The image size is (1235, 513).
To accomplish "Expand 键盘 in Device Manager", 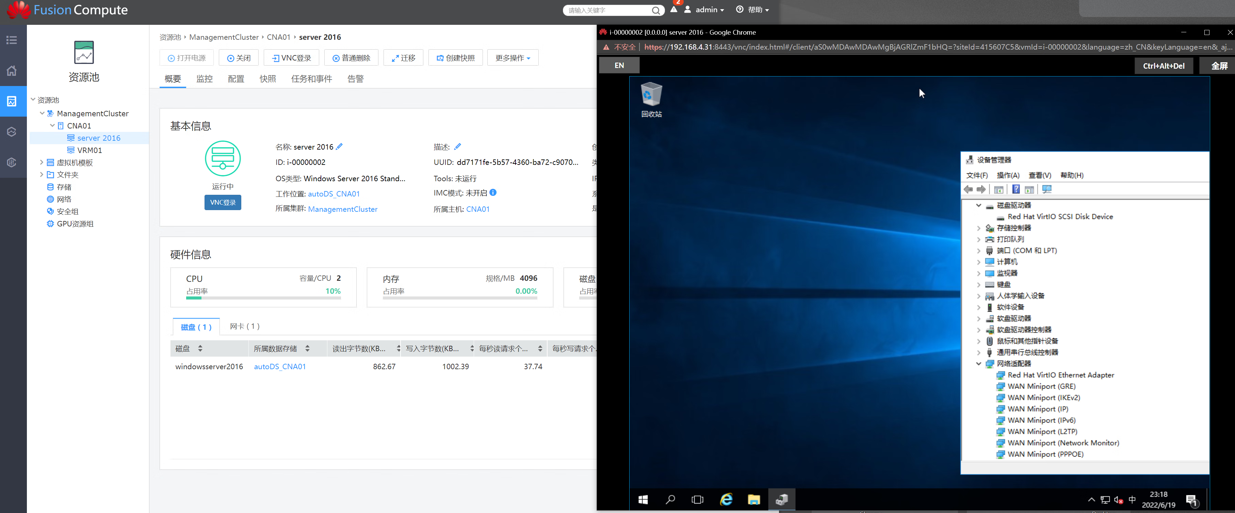I will tap(978, 285).
